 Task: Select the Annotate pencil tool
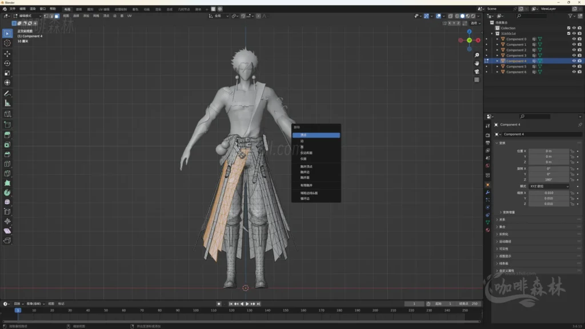7,93
